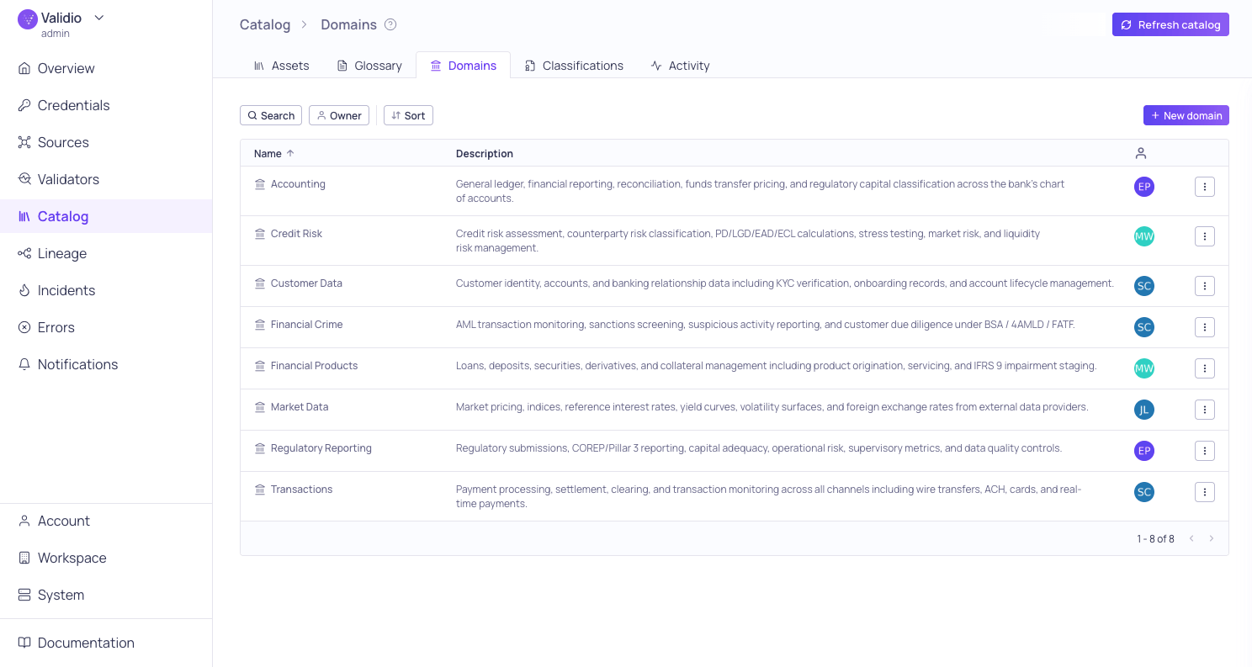This screenshot has height=667, width=1252.
Task: Open the Search filter button
Action: point(271,115)
